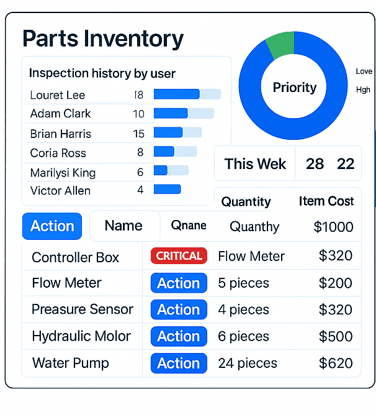Choose Brian Harris from the user list
The width and height of the screenshot is (376, 417).
60,134
